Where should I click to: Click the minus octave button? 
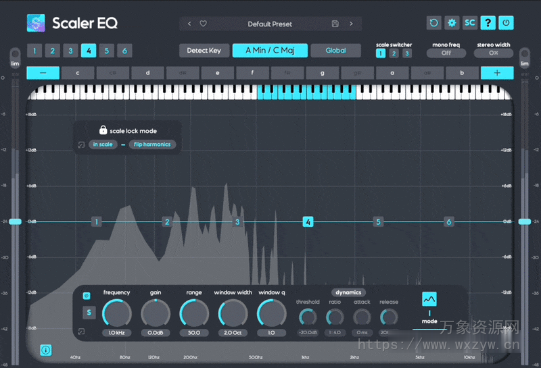tap(43, 73)
